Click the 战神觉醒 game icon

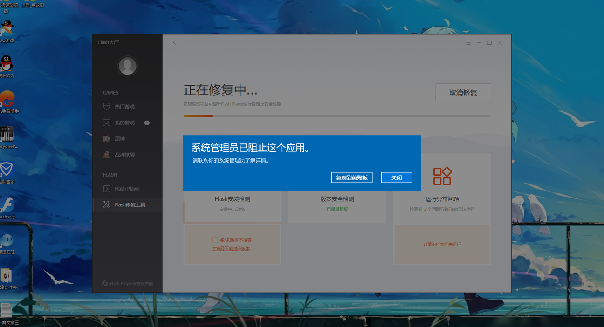106,155
